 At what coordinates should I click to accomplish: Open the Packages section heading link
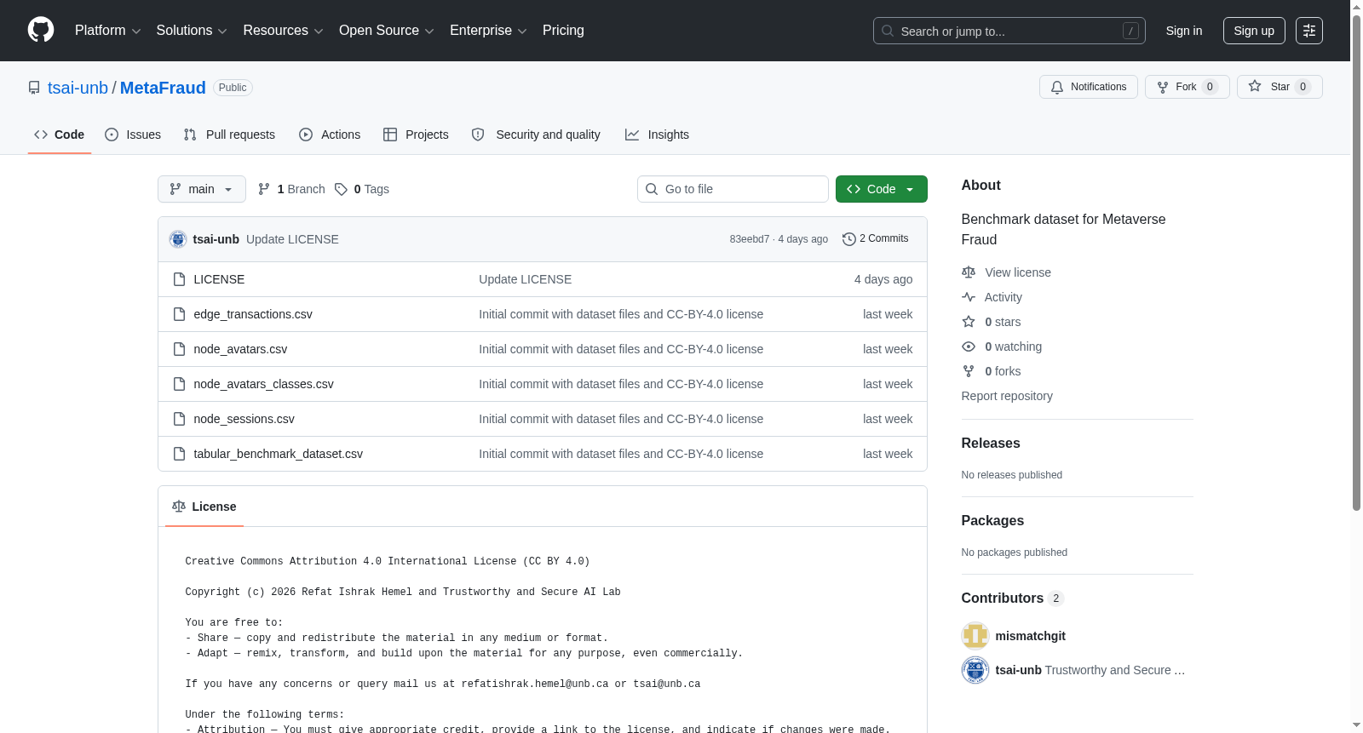click(992, 521)
